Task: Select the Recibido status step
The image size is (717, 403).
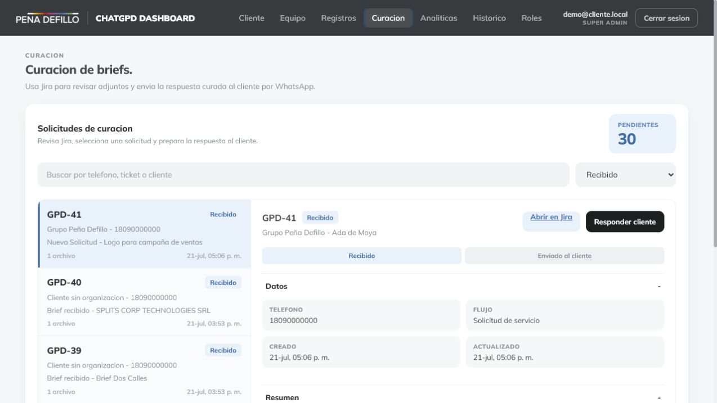Action: [362, 256]
